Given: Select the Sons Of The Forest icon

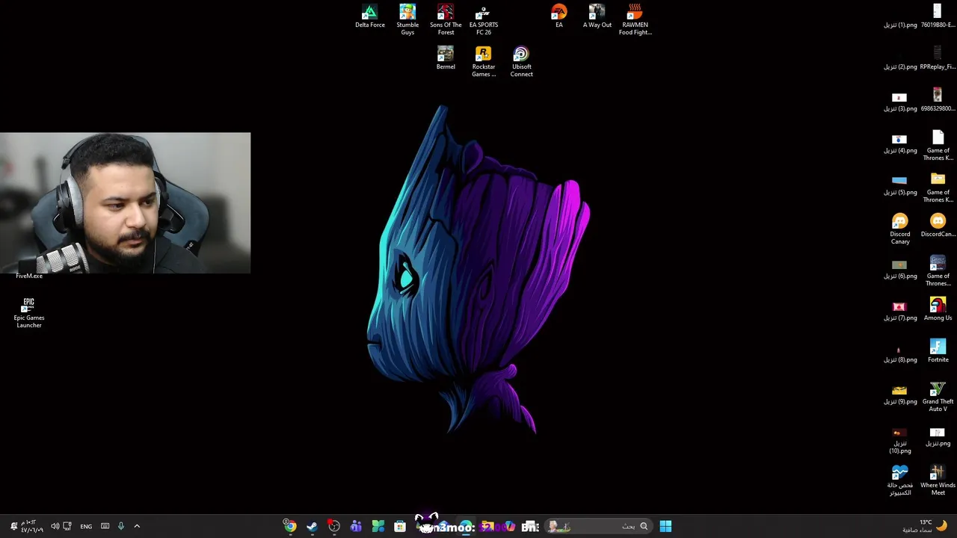Looking at the screenshot, I should [x=446, y=19].
